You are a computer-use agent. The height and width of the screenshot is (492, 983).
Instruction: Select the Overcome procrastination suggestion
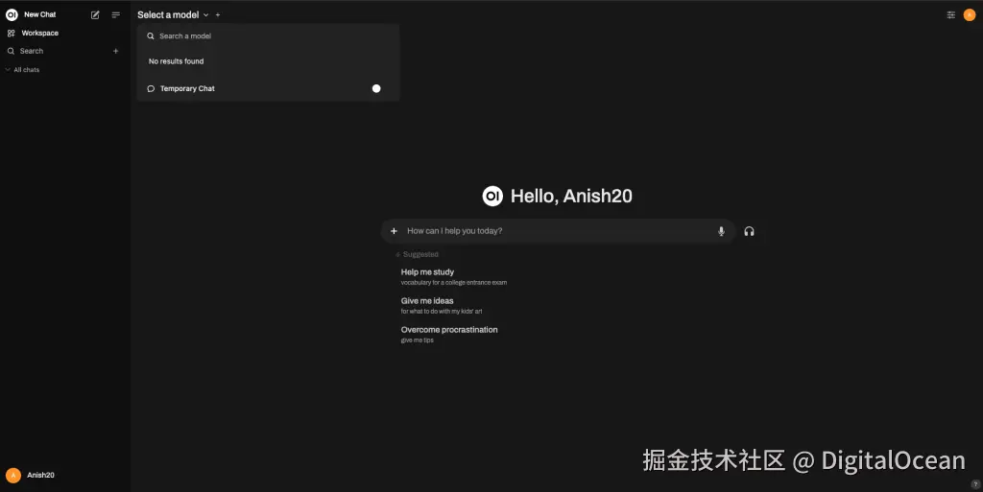tap(449, 335)
